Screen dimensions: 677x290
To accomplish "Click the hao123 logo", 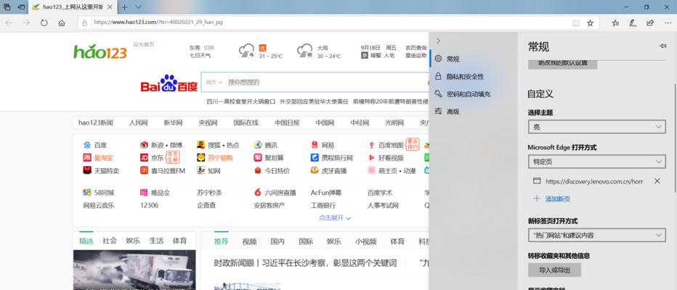I will tap(100, 52).
